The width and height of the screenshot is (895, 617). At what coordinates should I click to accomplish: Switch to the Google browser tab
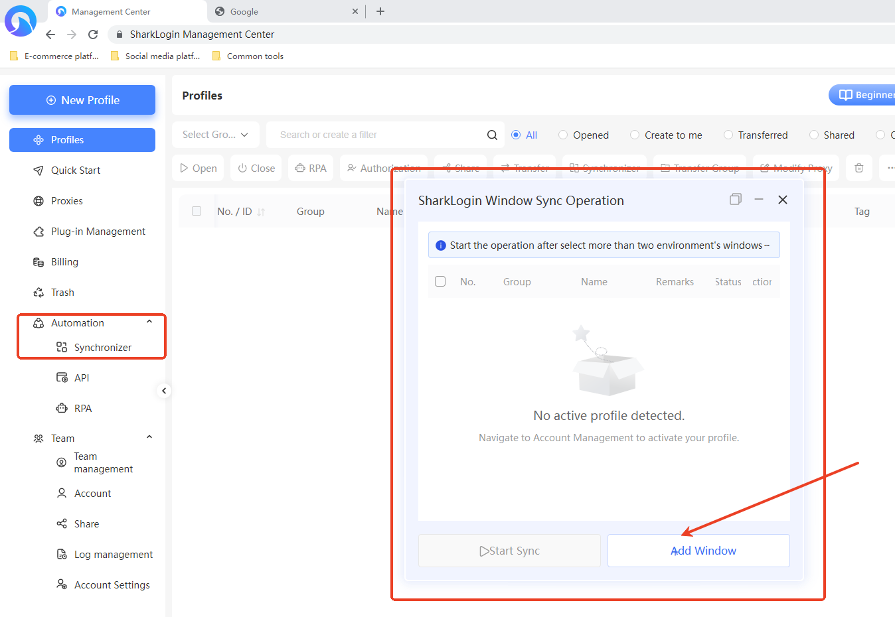279,11
